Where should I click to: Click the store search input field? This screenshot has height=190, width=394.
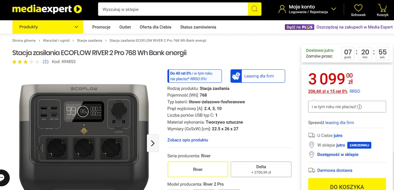tap(173, 9)
